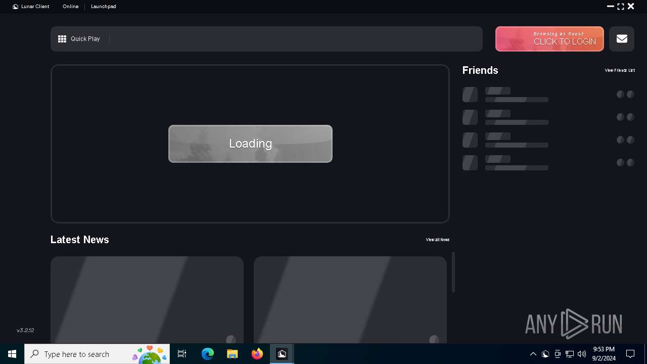647x364 pixels.
Task: Open the first Latest News card
Action: pos(147,300)
